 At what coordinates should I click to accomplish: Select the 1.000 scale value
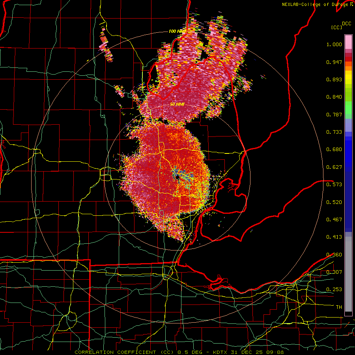click(x=334, y=44)
